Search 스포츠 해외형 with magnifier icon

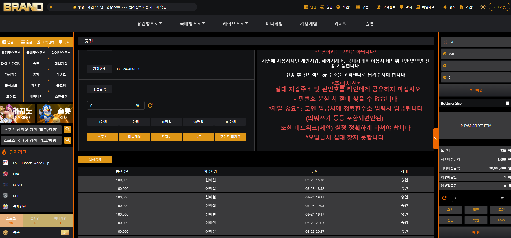coord(68,129)
